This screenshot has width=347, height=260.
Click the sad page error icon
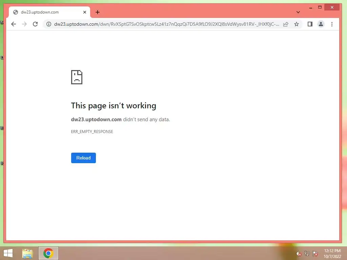[77, 77]
